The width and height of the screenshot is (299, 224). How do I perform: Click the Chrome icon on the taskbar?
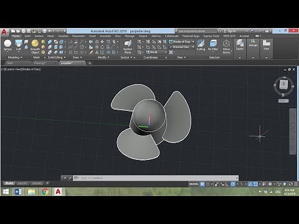(x=45, y=192)
